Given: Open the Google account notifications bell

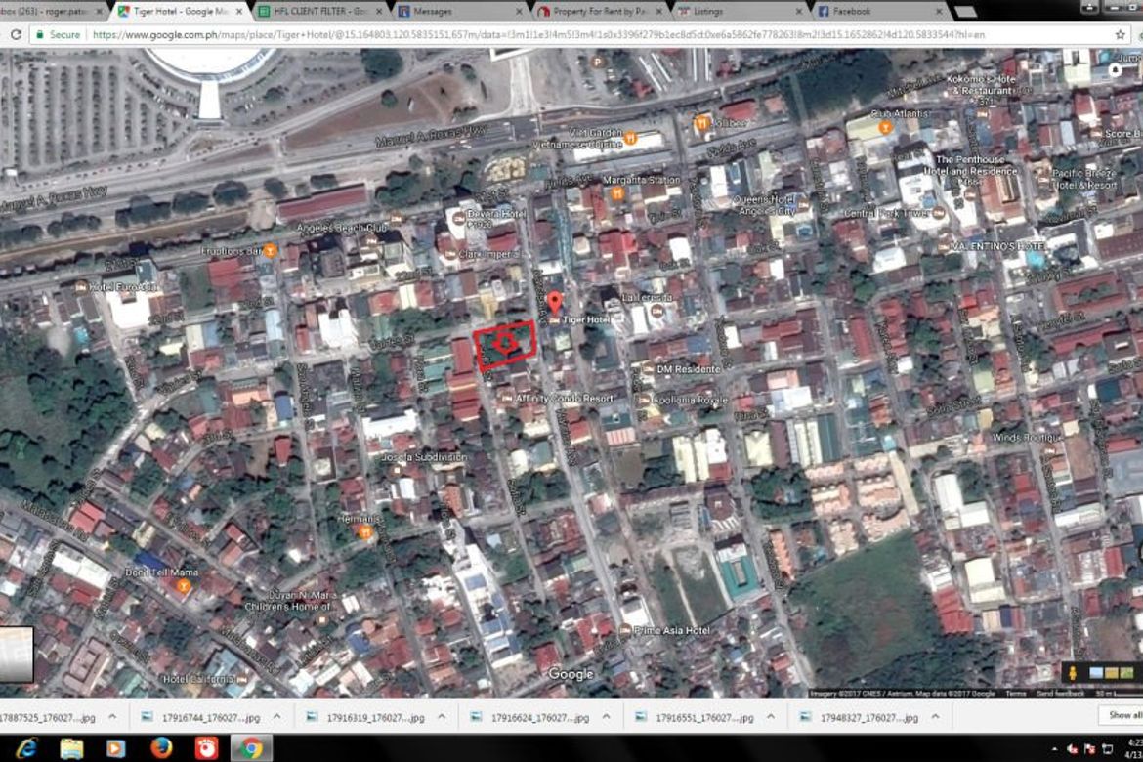Looking at the screenshot, I should click(x=1116, y=70).
